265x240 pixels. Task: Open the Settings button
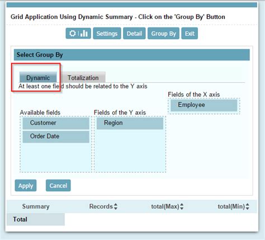pyautogui.click(x=107, y=34)
